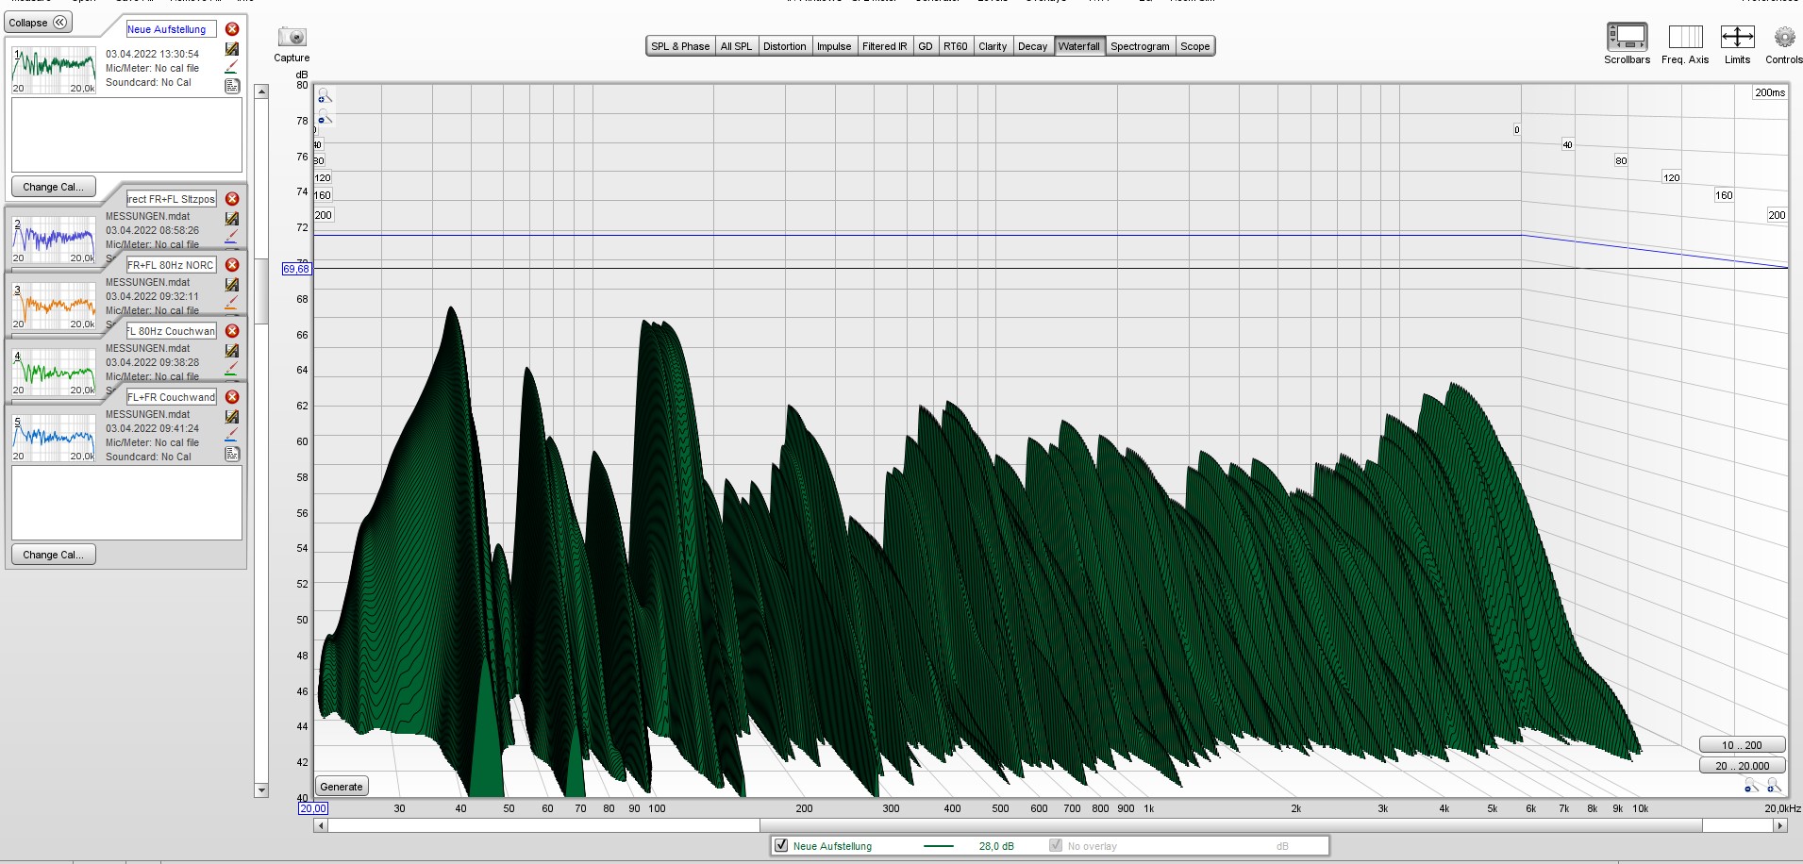Switch to the Spectrogram tab
1803x864 pixels.
click(x=1139, y=46)
